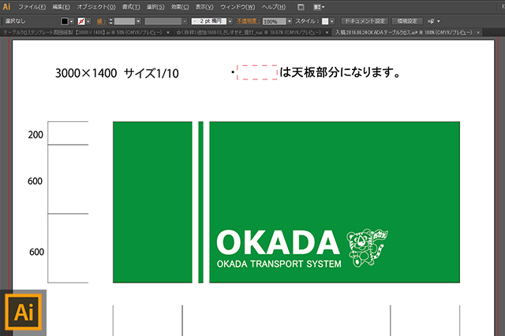Click the 環境設定 button
The width and height of the screenshot is (505, 336).
tap(407, 21)
